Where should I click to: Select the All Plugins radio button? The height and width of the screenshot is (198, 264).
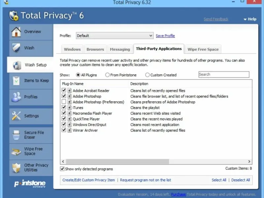(x=78, y=75)
